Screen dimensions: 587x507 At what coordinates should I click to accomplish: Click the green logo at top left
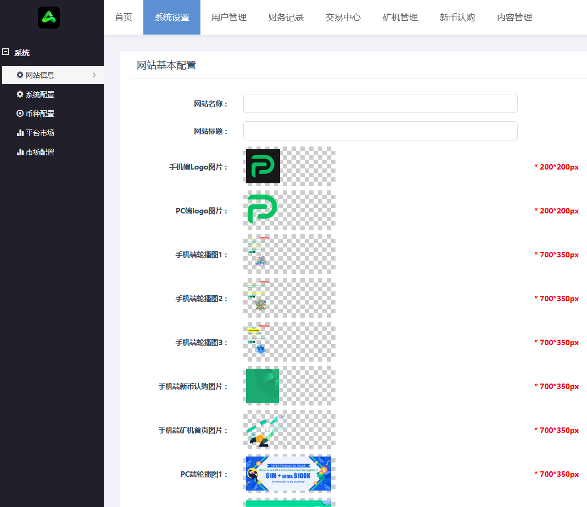pyautogui.click(x=48, y=18)
